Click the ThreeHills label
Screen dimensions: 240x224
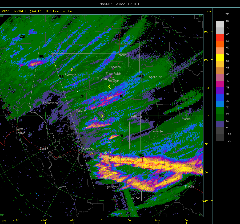click(x=134, y=116)
